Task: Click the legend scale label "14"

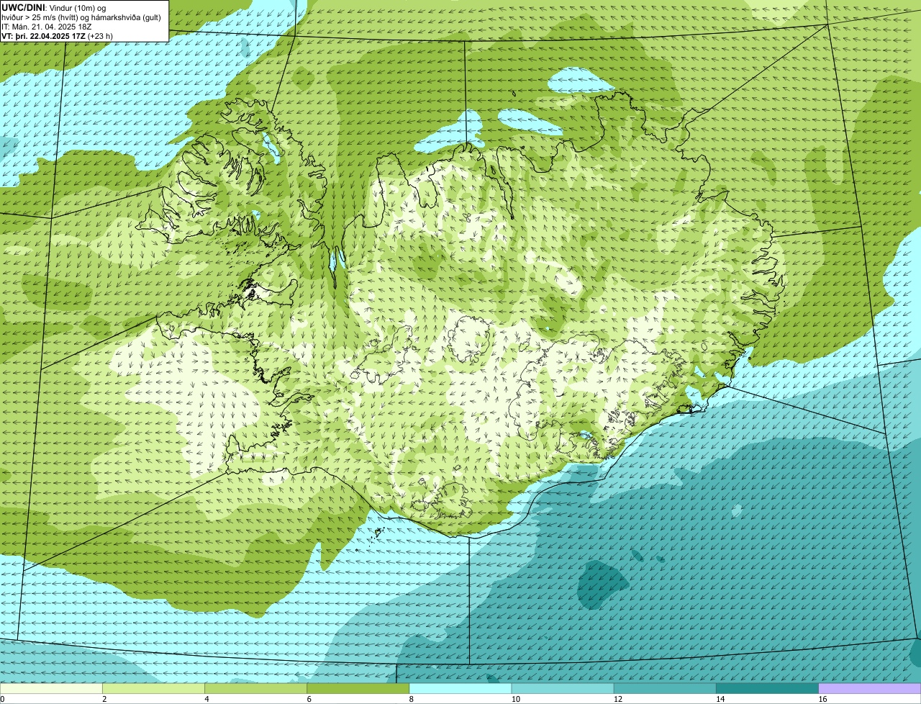Action: coord(720,699)
